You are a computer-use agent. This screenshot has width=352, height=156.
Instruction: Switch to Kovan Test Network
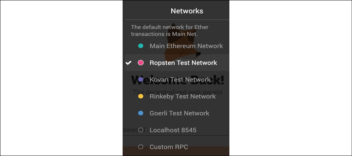tap(177, 80)
